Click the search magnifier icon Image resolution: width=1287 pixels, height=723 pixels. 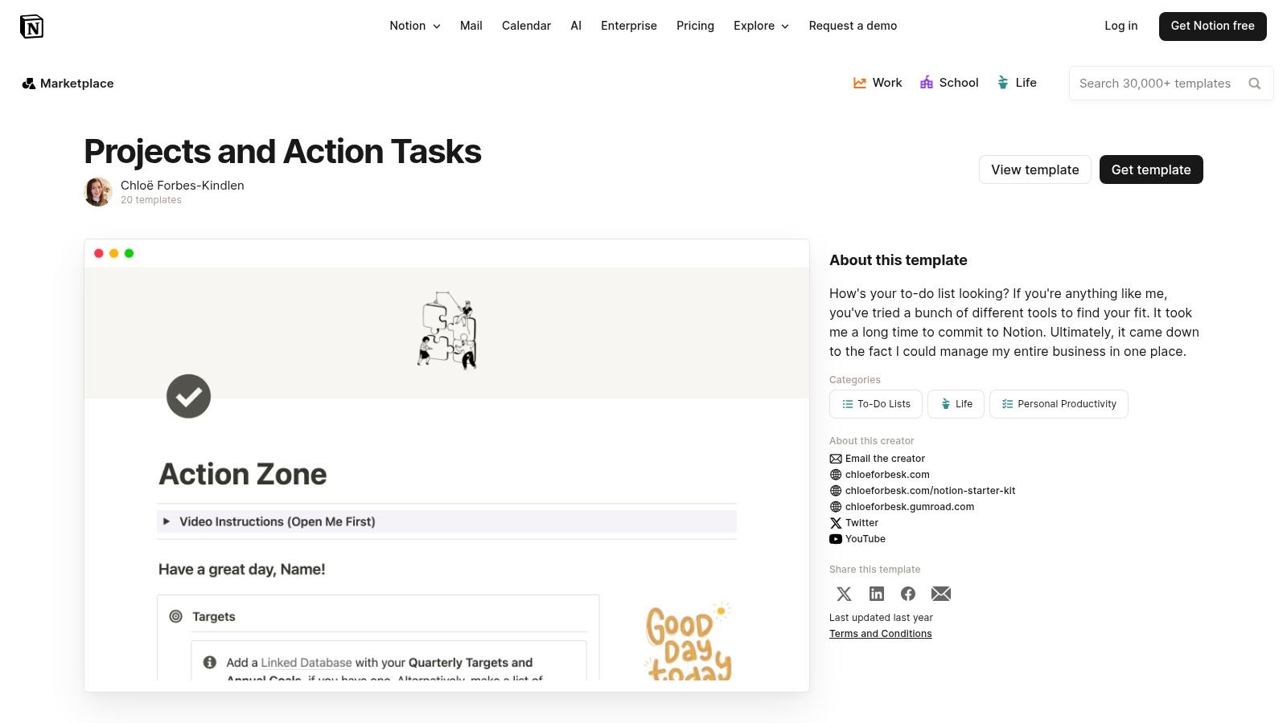coord(1255,83)
